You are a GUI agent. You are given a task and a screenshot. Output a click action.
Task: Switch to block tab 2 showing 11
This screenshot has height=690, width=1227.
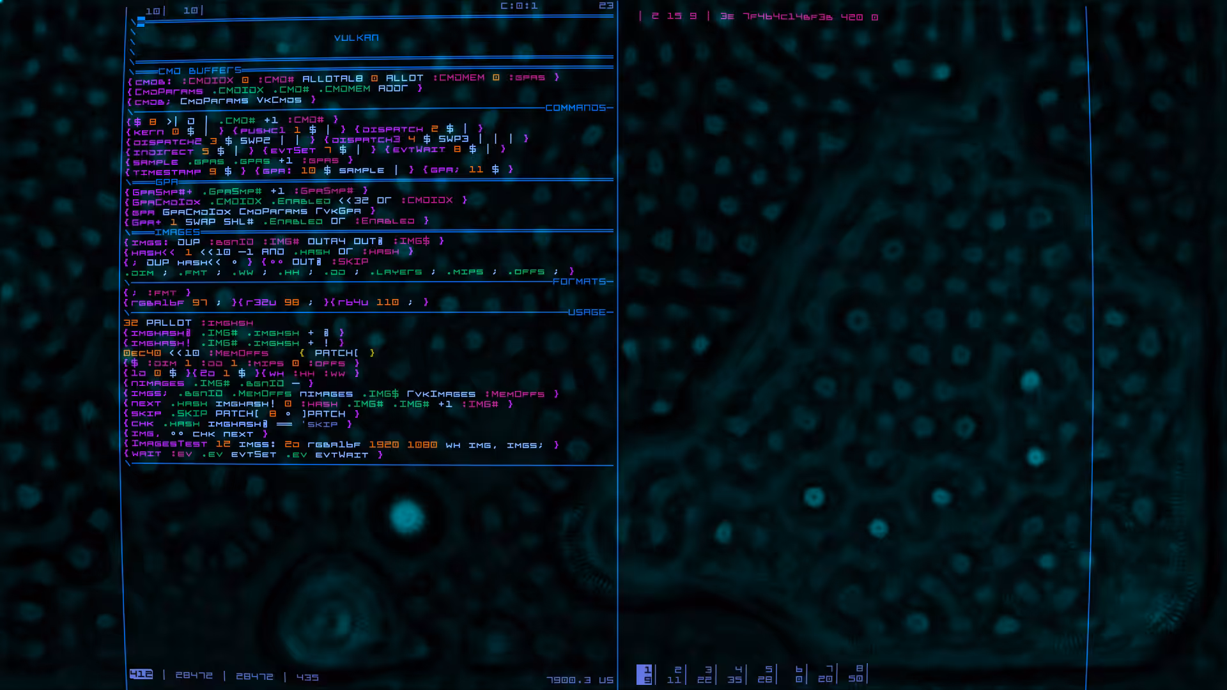(674, 675)
